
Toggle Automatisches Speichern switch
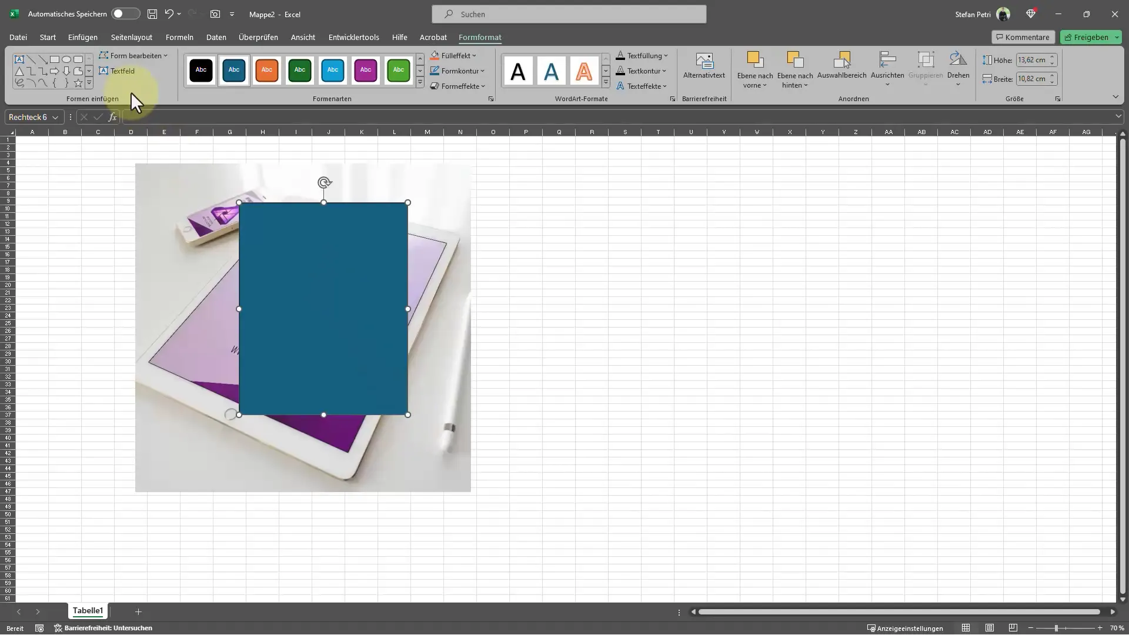125,14
